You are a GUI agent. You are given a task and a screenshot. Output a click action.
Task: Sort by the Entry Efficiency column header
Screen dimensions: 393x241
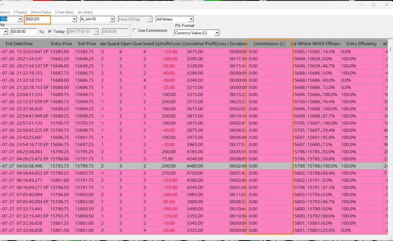[361, 44]
